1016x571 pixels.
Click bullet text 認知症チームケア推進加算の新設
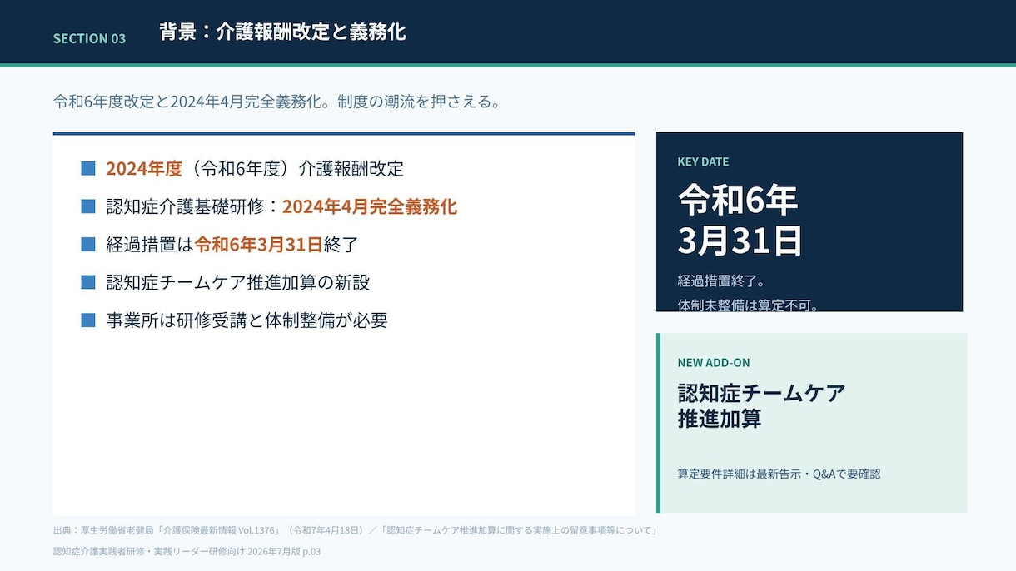click(238, 282)
